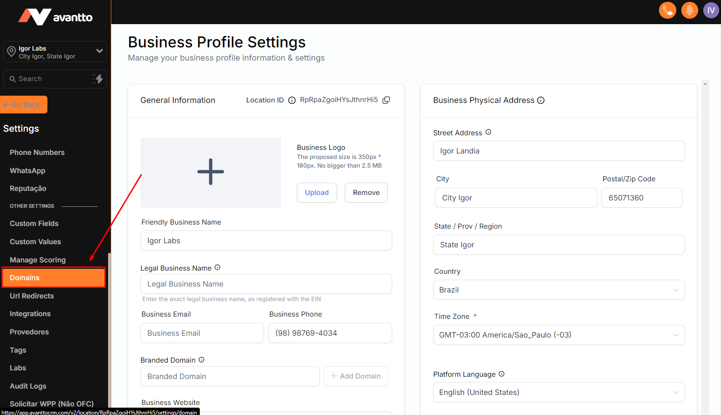The image size is (721, 415).
Task: Click the Legal Business Name info icon
Action: click(x=218, y=267)
